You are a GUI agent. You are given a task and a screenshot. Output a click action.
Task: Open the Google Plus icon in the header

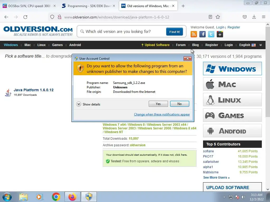pos(220,34)
